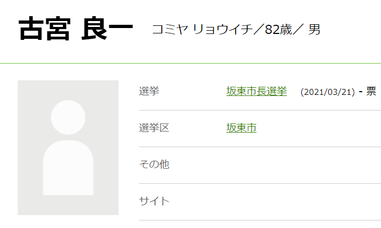Click the その他 row label
Viewport: 381px width, 228px height.
coord(154,164)
